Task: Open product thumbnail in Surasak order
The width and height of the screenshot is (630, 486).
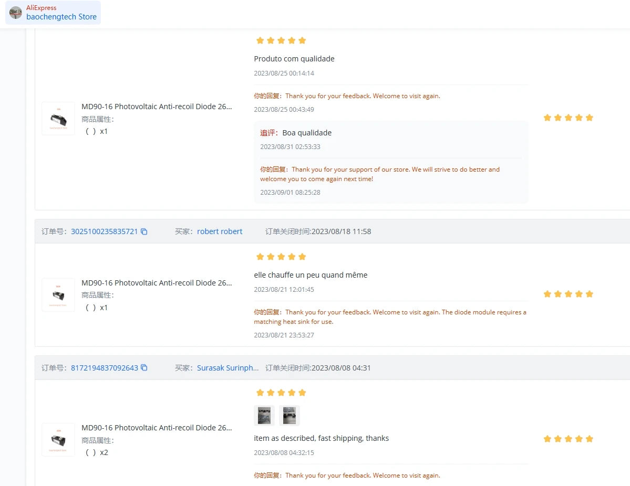Action: [58, 440]
